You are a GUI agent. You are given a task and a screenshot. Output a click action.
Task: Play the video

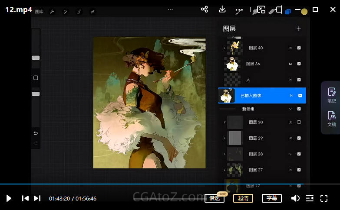9,198
